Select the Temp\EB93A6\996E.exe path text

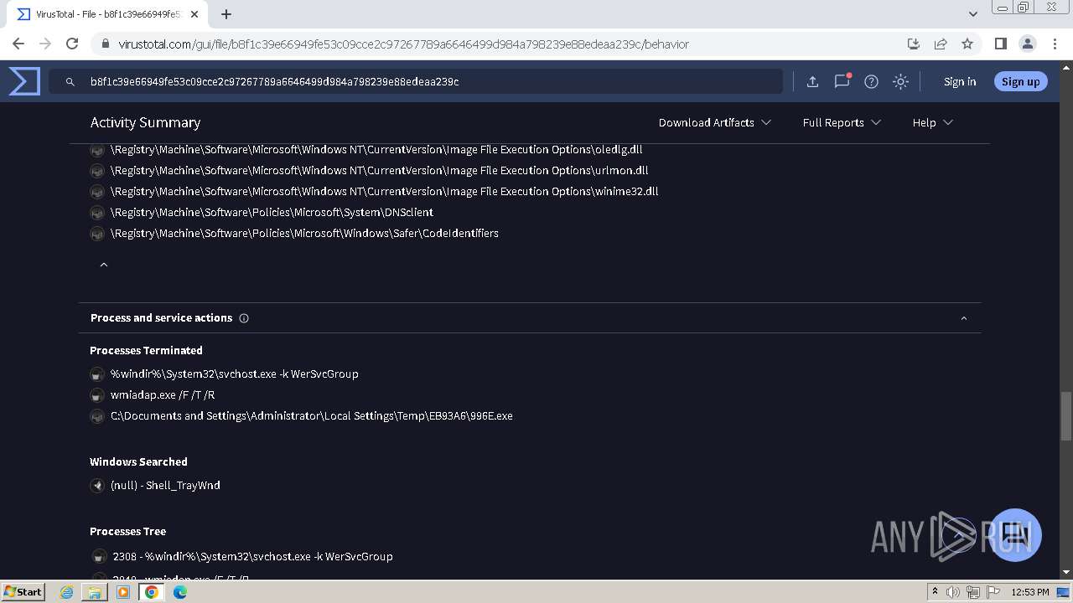tap(312, 415)
